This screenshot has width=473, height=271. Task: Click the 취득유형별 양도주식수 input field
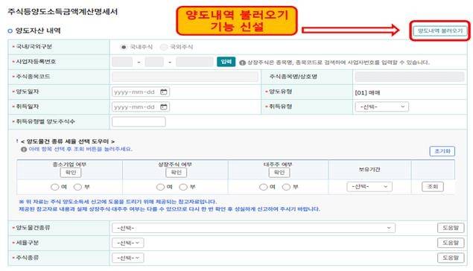(139, 122)
